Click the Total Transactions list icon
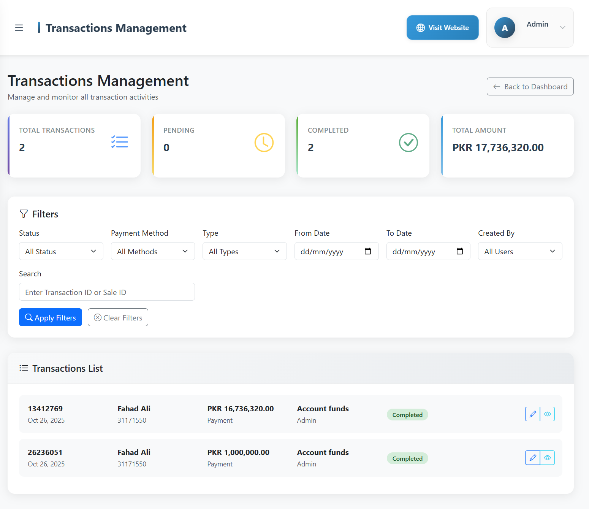Viewport: 589px width, 509px height. (x=120, y=142)
